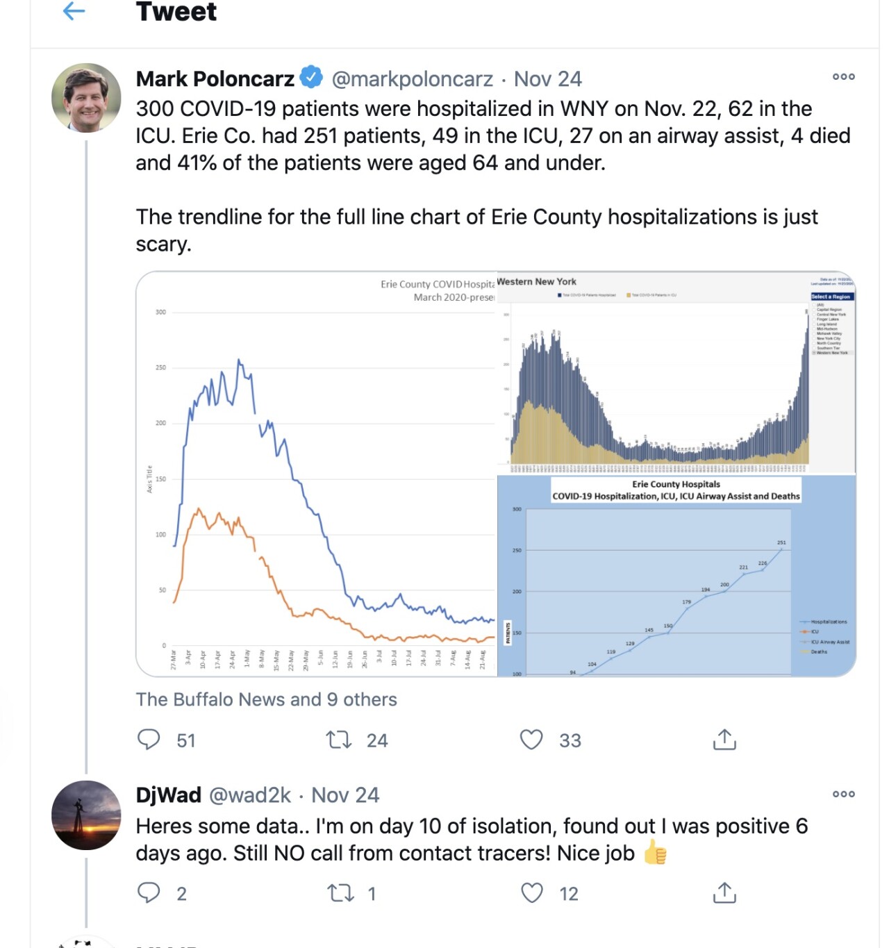889x948 pixels.
Task: Open the Western New York bar chart image
Action: tap(676, 373)
